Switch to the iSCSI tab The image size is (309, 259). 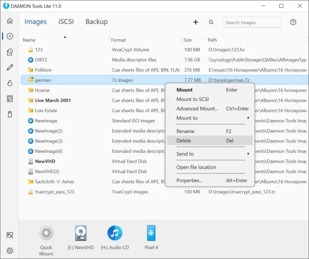tap(66, 22)
